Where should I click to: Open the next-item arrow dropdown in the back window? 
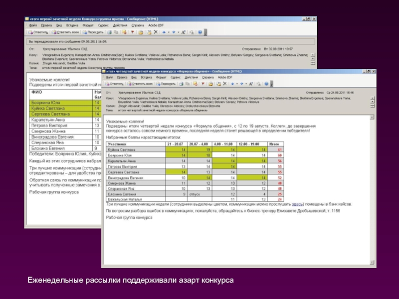(x=179, y=32)
